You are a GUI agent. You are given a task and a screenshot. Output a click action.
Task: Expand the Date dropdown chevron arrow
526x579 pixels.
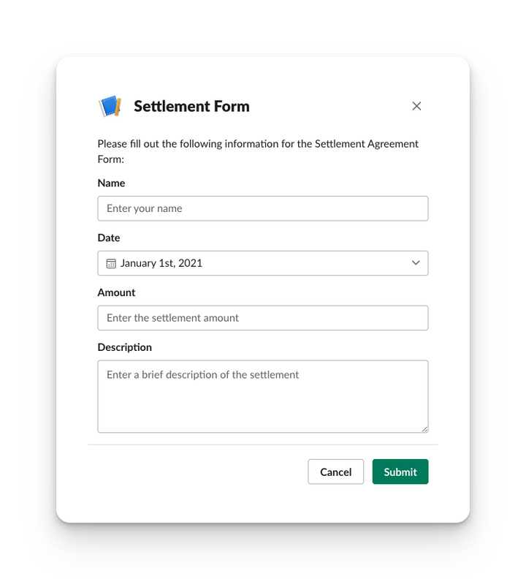tap(416, 263)
